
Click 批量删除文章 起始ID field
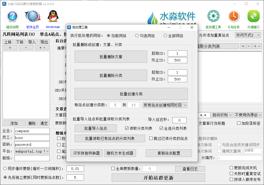coord(177,53)
